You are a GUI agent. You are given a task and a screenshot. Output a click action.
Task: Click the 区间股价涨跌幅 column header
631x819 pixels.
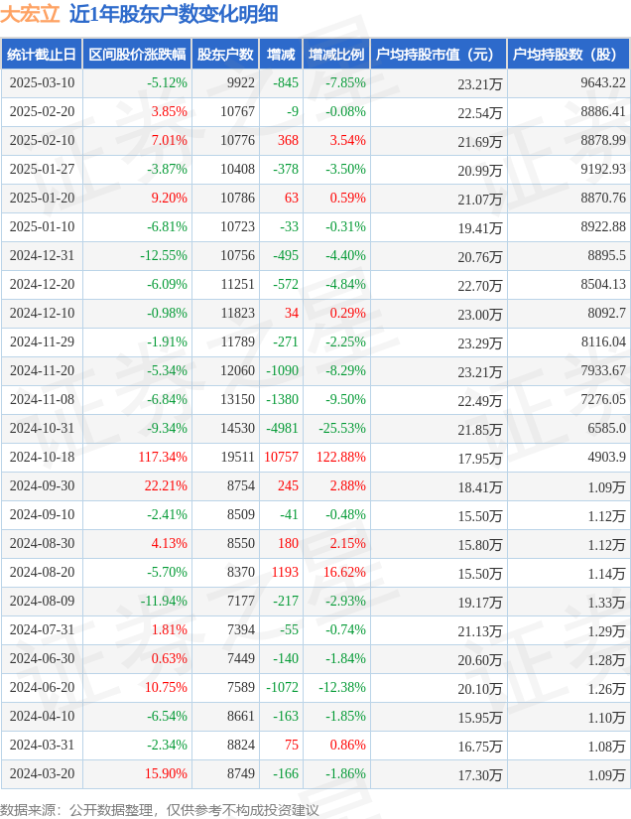click(137, 55)
